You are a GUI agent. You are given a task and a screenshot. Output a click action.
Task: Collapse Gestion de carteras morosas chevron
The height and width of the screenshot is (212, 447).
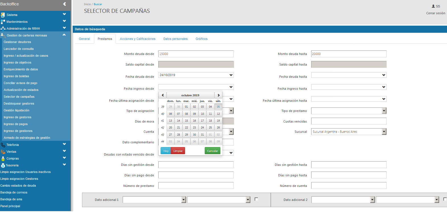[64, 34]
